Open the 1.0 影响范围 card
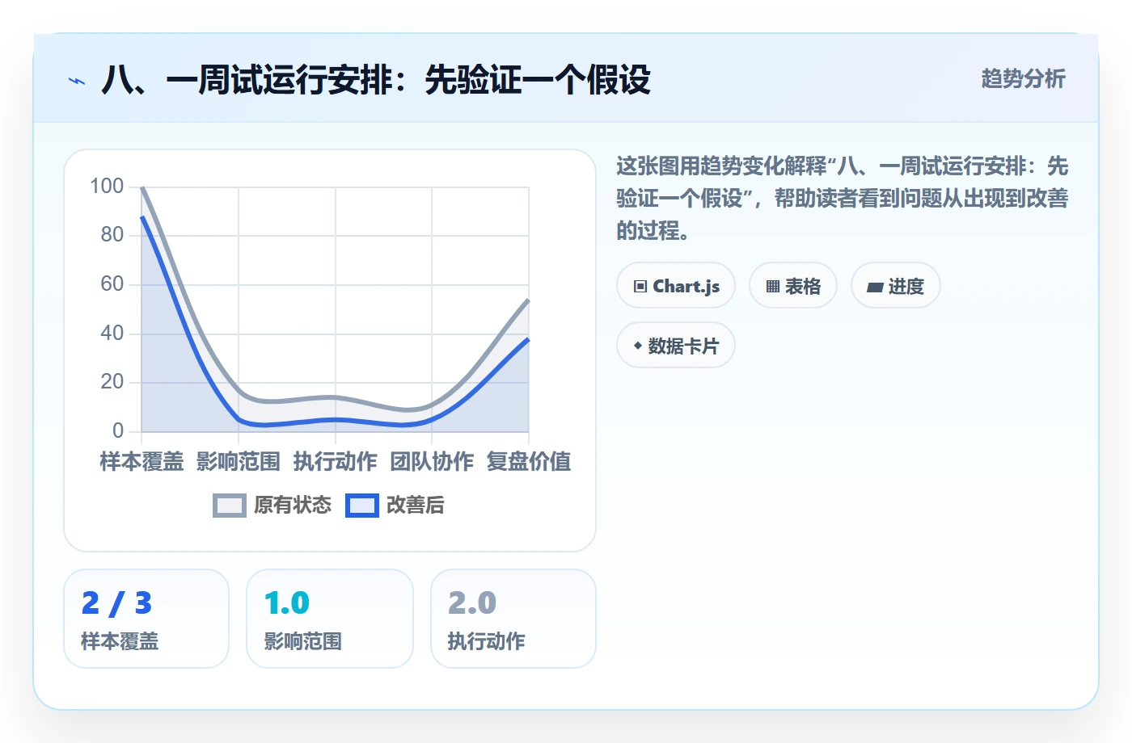Image resolution: width=1132 pixels, height=743 pixels. (330, 619)
